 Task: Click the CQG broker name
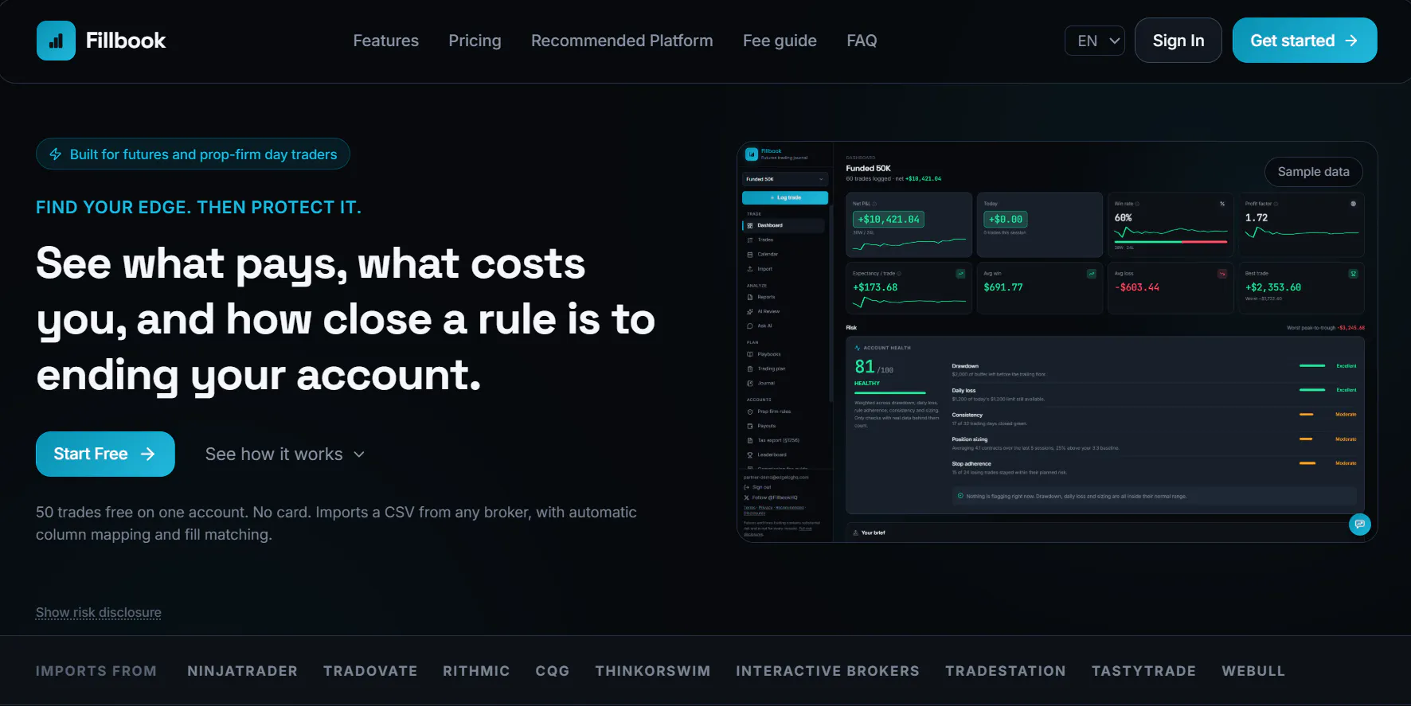pyautogui.click(x=553, y=671)
